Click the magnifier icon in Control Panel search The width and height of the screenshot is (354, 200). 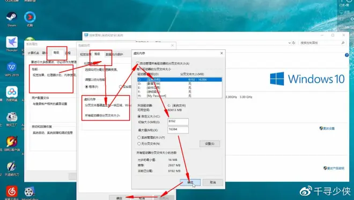coord(343,43)
